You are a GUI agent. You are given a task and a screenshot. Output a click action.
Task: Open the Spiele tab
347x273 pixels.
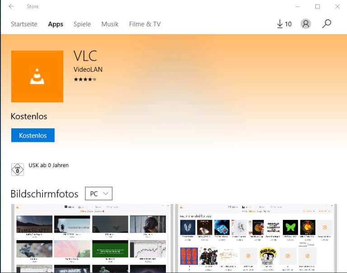click(x=82, y=24)
